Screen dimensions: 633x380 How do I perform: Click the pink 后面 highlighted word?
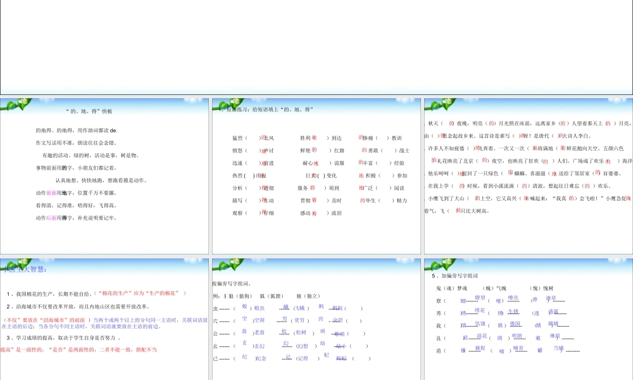52,218
